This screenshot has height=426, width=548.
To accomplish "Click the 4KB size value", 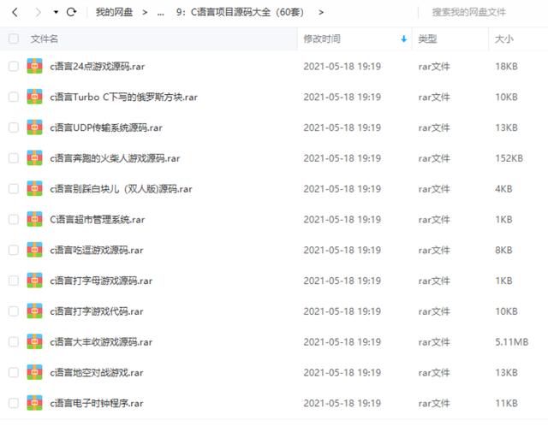I will click(503, 189).
